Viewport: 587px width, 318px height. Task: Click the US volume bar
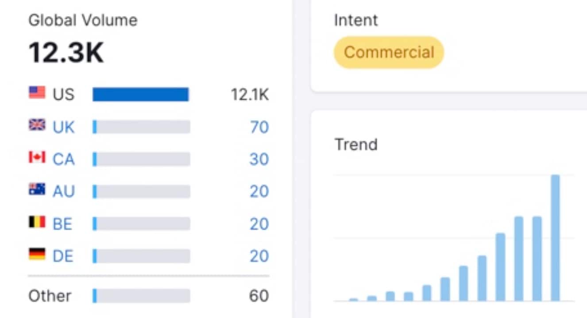pos(141,95)
